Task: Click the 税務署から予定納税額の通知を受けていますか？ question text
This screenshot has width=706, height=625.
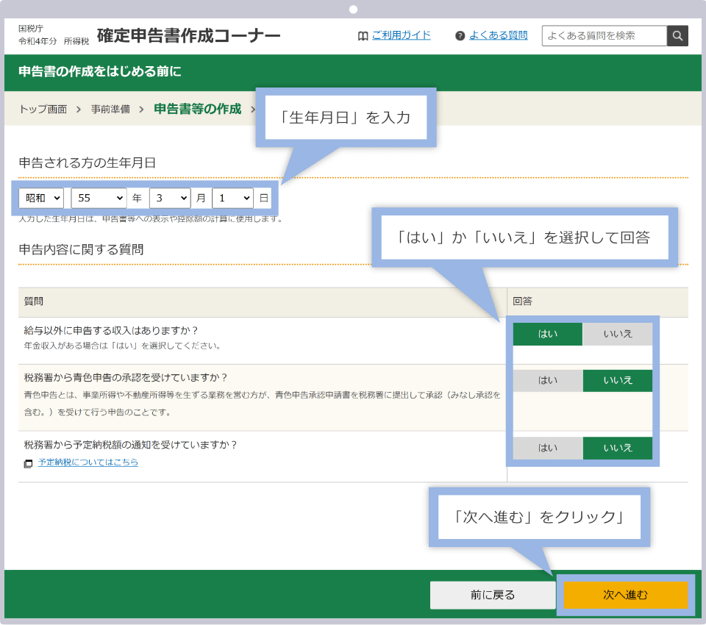Action: (x=131, y=445)
